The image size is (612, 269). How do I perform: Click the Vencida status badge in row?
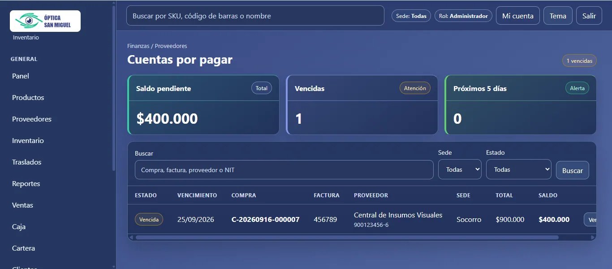[x=149, y=220]
